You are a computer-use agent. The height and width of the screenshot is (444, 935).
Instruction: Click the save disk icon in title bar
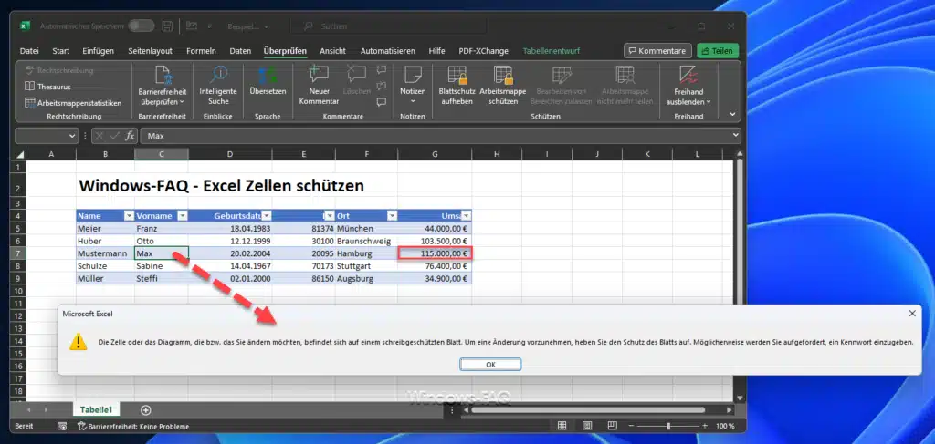[x=168, y=26]
